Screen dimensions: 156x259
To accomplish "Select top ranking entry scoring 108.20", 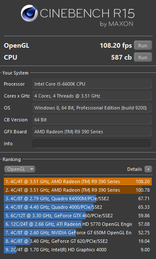I will 78,181.
